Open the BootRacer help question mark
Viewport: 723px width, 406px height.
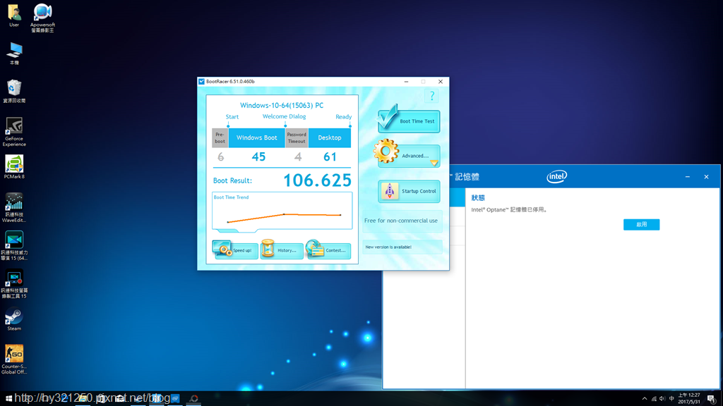[x=432, y=96]
